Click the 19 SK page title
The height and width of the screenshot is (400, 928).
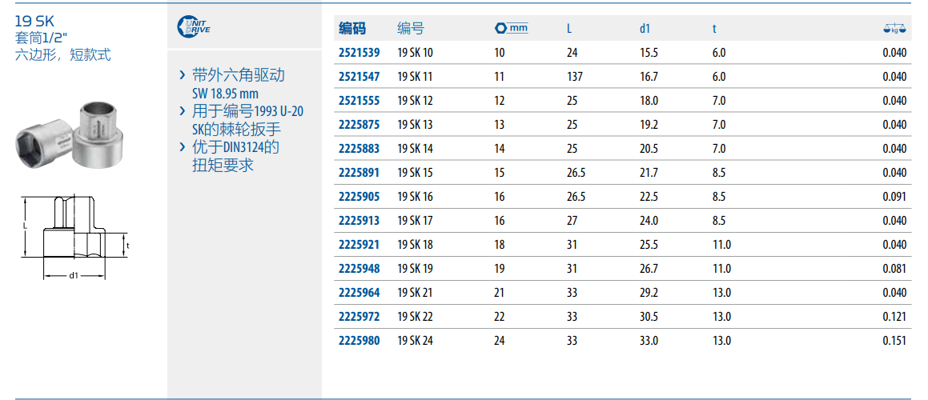coord(34,22)
